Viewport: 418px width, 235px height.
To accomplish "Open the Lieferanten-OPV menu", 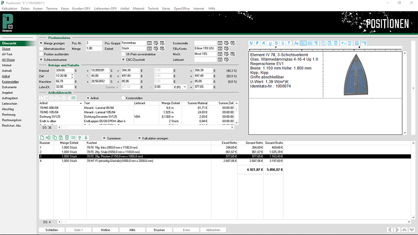I will [105, 8].
